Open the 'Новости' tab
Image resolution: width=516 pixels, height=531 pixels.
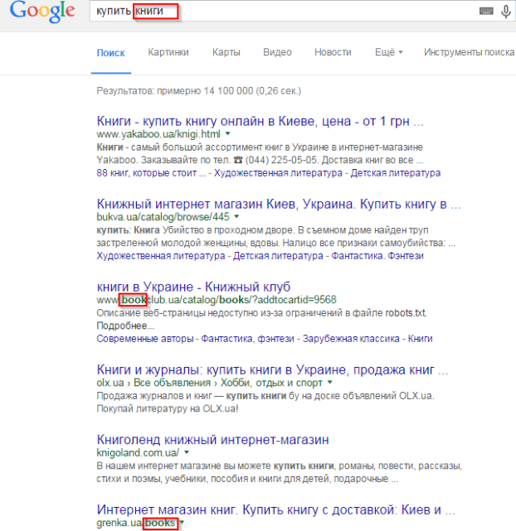point(333,52)
